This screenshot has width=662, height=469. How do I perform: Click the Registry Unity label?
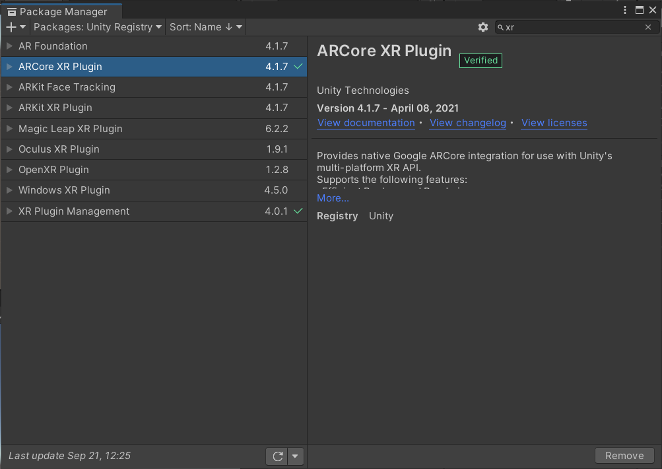tap(354, 216)
